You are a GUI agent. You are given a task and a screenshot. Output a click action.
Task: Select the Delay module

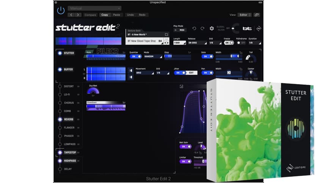click(x=68, y=169)
